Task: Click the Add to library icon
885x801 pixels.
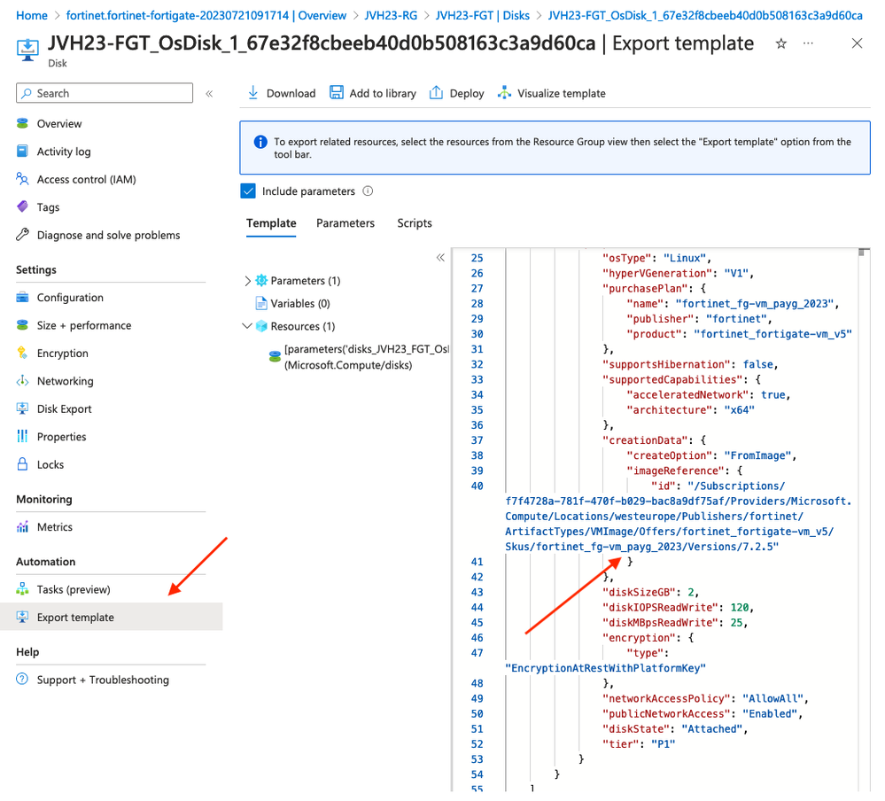Action: [337, 93]
